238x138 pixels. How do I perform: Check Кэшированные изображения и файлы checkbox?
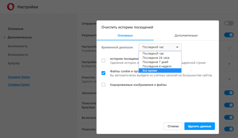104,85
